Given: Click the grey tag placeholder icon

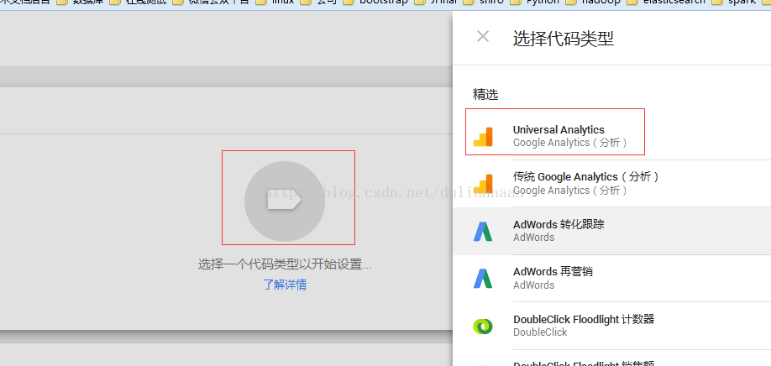Looking at the screenshot, I should tap(285, 201).
